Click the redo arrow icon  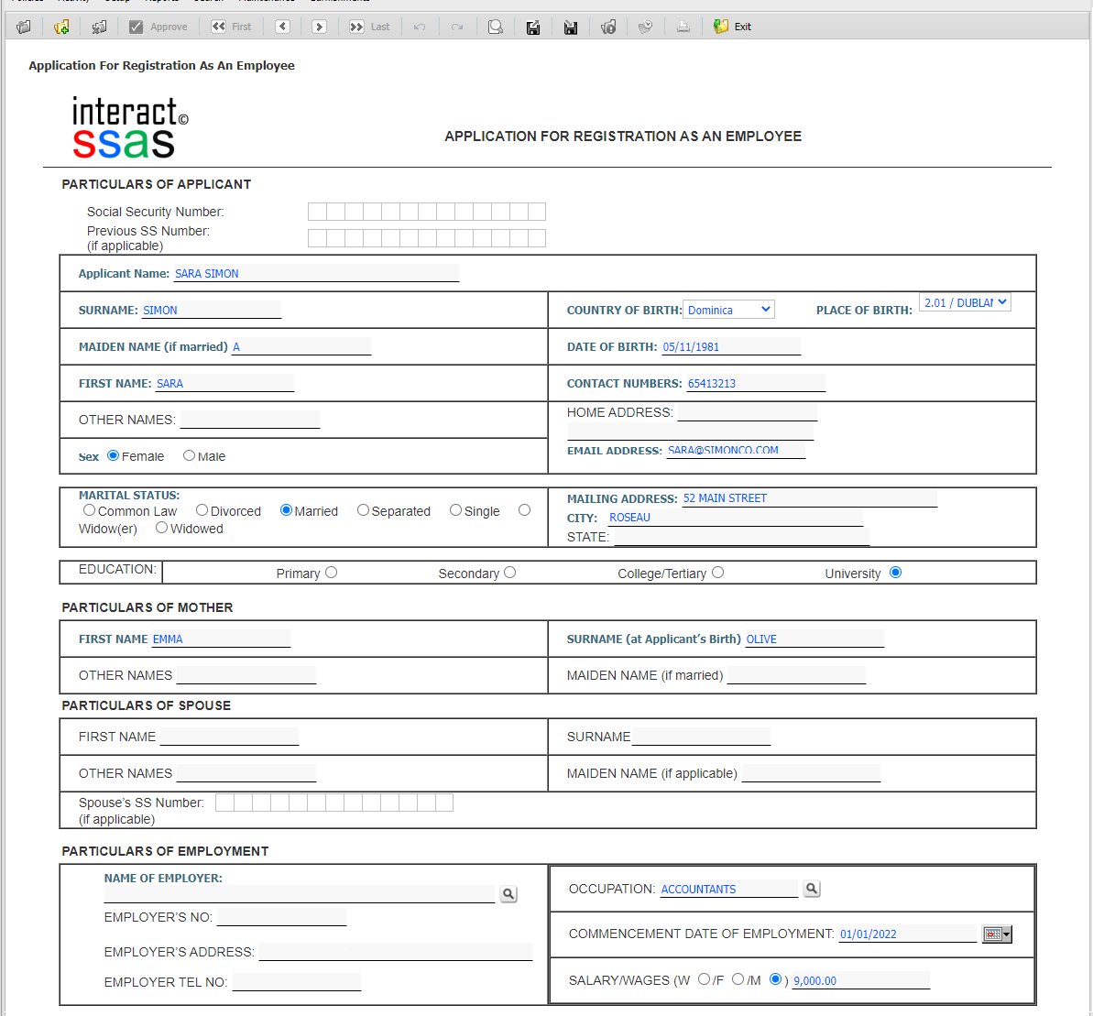coord(457,27)
